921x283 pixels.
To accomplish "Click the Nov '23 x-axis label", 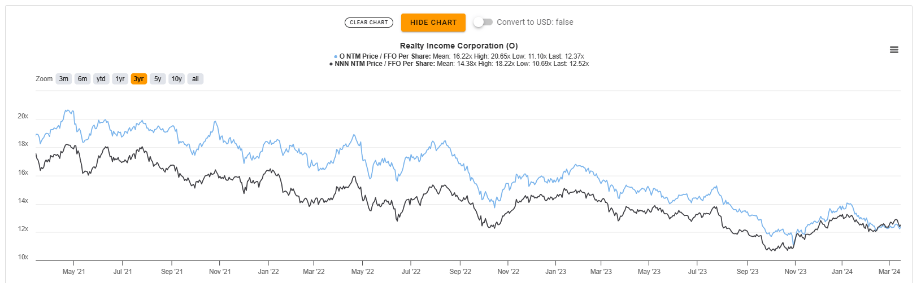I will (x=796, y=272).
